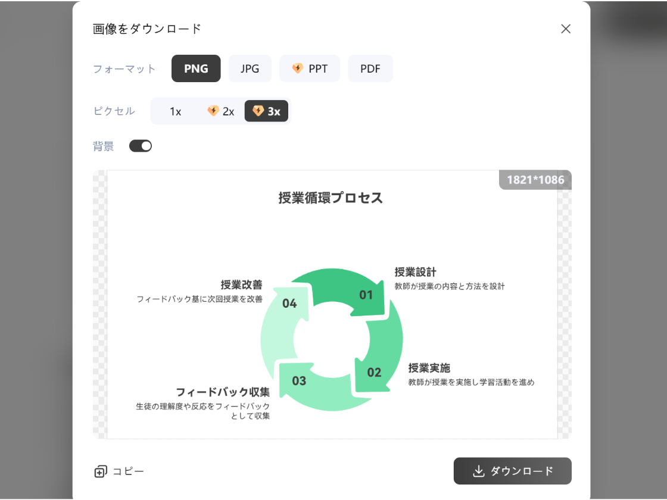Click the copy icon beside コピー
The width and height of the screenshot is (667, 500).
(100, 471)
